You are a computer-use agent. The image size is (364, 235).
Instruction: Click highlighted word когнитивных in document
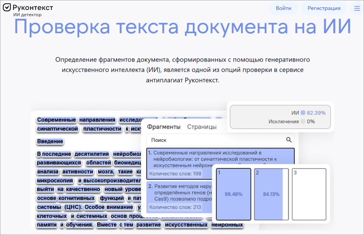click(x=76, y=198)
